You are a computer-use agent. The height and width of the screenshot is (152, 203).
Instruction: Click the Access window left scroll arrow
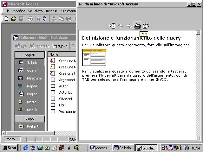pos(4,133)
